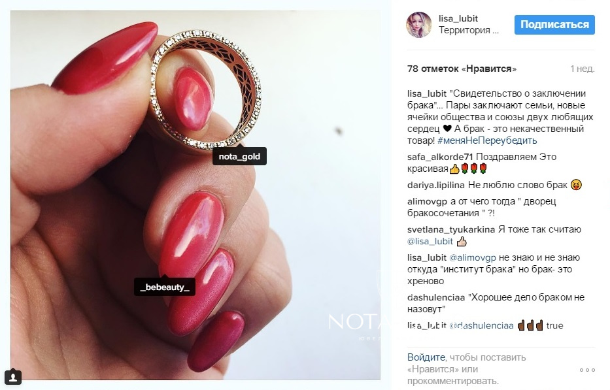Open lisa_lubit profile avatar picture
610x390 pixels.
point(419,24)
